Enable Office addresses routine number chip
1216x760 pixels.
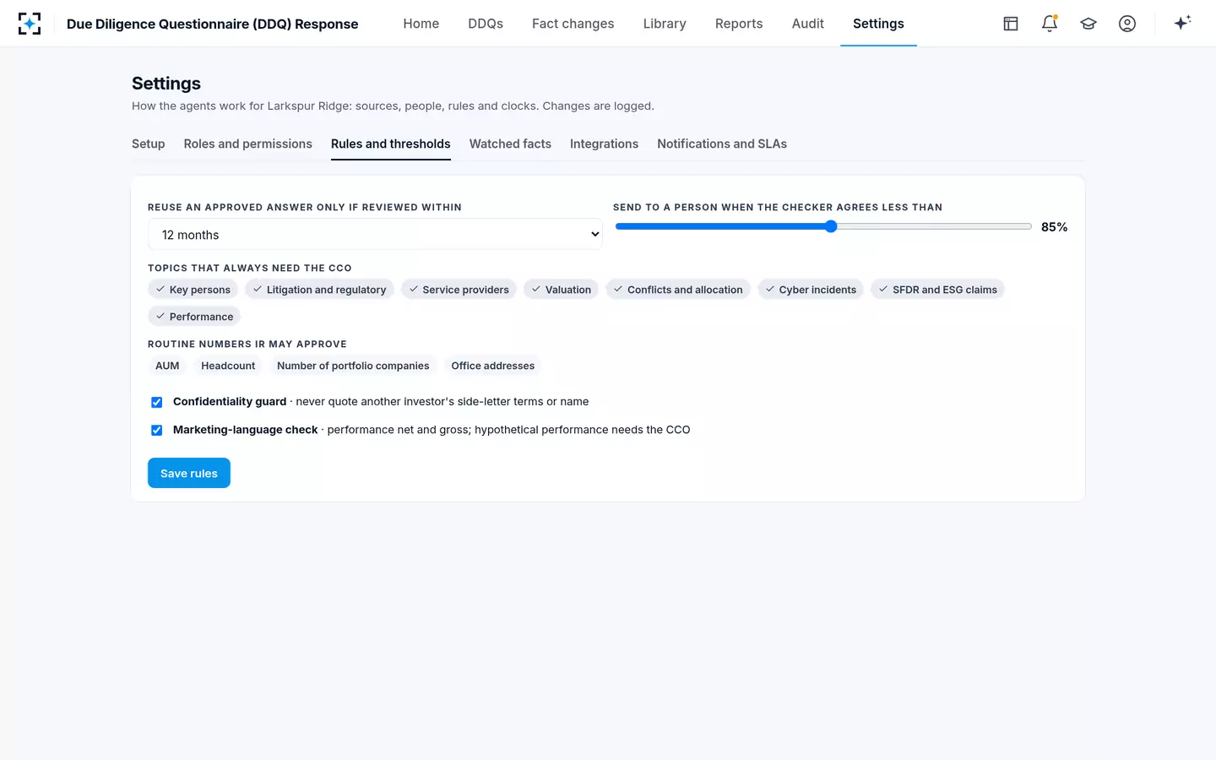[493, 366]
